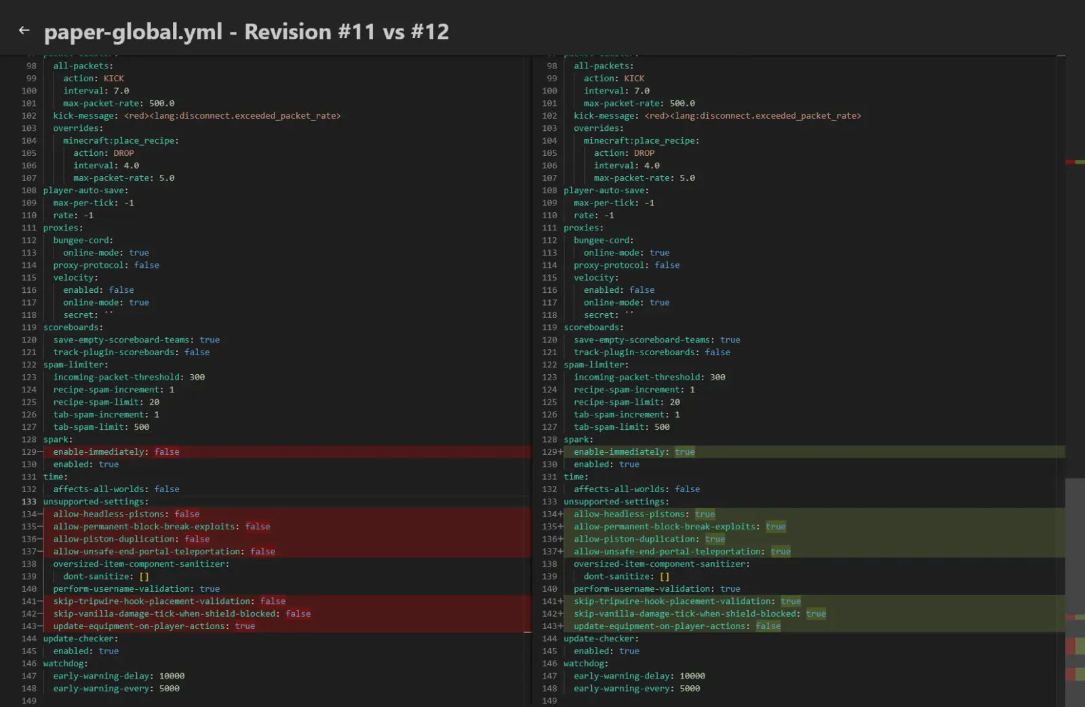Screen dimensions: 1085x707
Task: Select 'tab-spam-limit: 500' in left pane
Action: [x=101, y=427]
